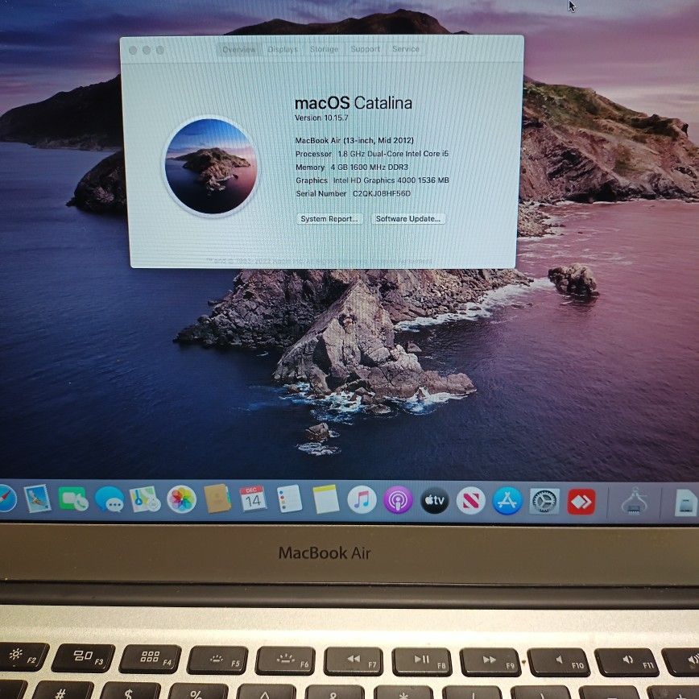699x699 pixels.
Task: Open Messages app in the Dock
Action: 110,498
